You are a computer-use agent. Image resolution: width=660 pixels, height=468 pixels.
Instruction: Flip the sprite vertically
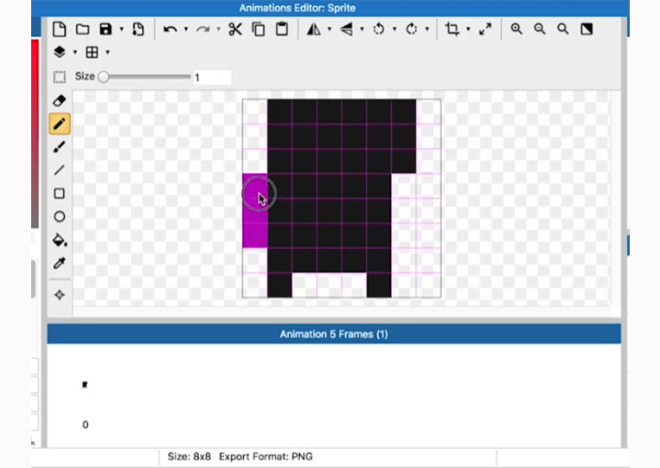pos(346,29)
